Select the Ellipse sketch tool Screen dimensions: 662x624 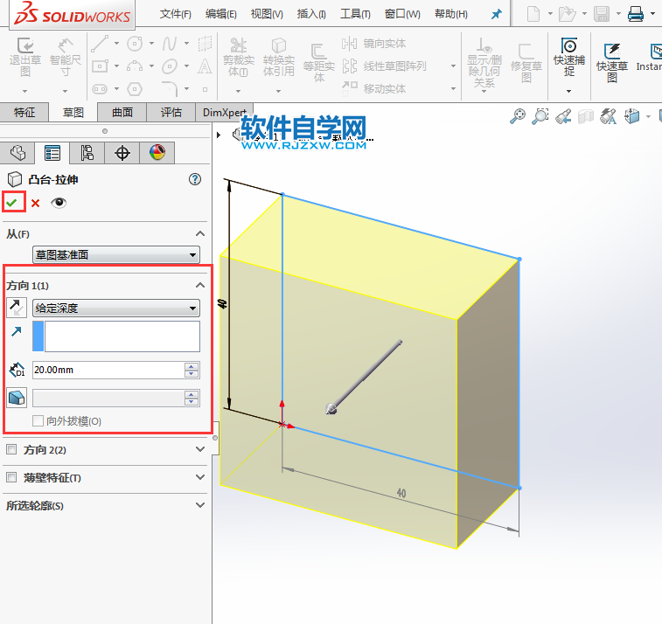[170, 66]
